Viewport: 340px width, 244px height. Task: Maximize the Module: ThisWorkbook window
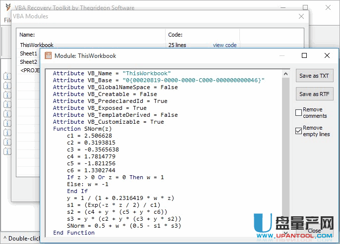pyautogui.click(x=304, y=56)
